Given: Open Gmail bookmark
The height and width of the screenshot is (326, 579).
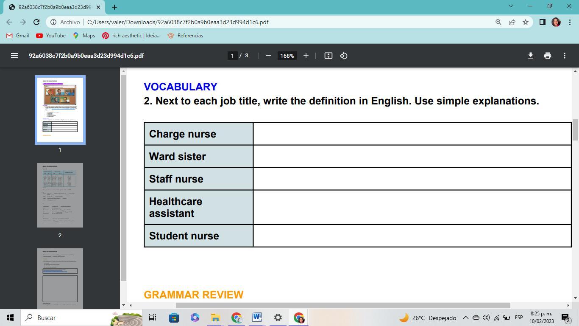Looking at the screenshot, I should coord(17,36).
